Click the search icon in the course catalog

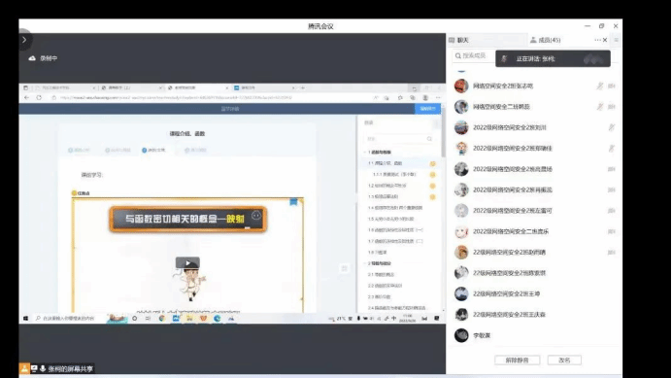point(429,139)
